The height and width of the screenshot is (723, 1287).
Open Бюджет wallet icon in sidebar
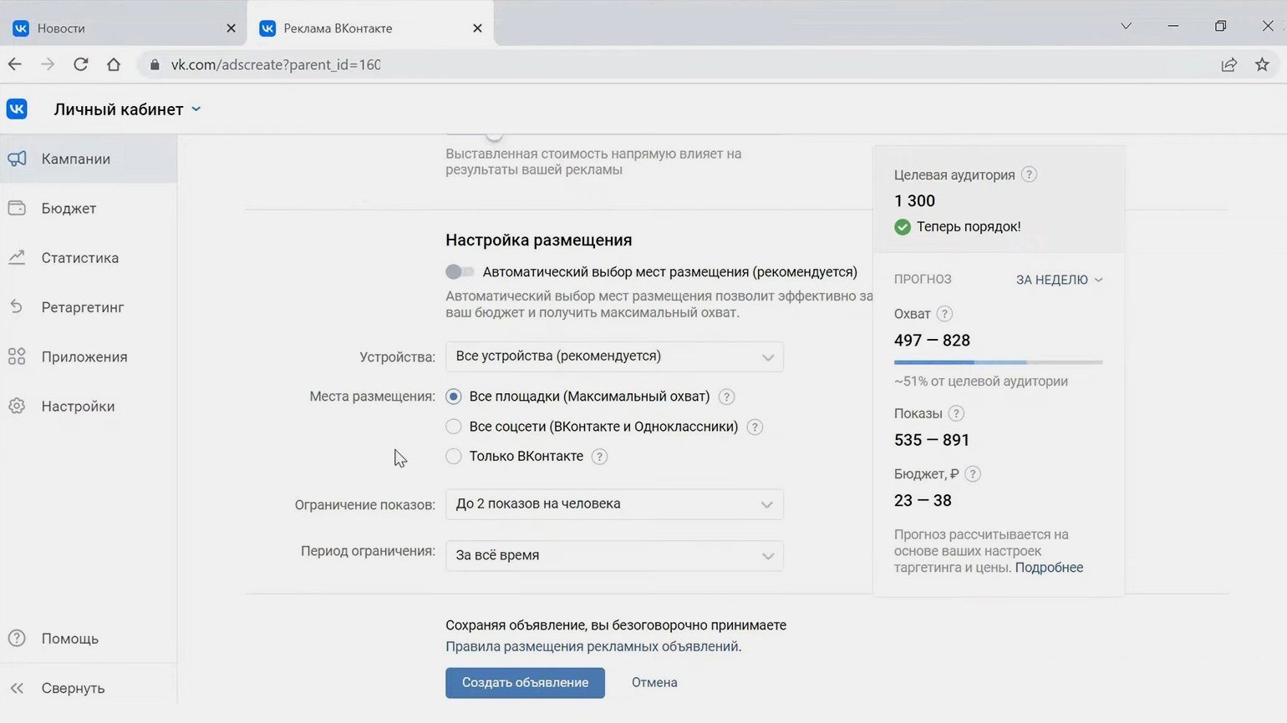point(17,208)
